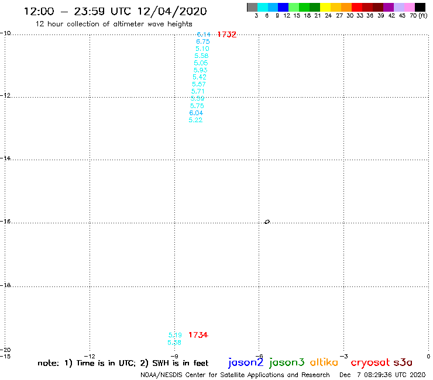The height and width of the screenshot is (380, 433).
Task: Click the -6 longitude axis label
Action: tap(259, 356)
